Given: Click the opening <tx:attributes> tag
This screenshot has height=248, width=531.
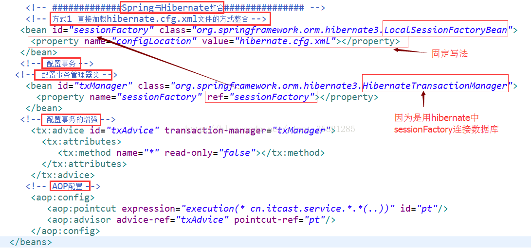Looking at the screenshot, I should 81,142.
